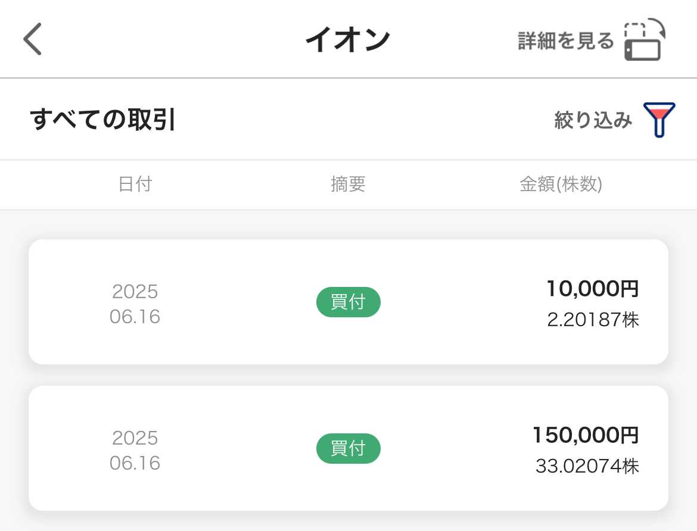Tap the 2.20187株 share quantity
This screenshot has height=531, width=697.
pyautogui.click(x=593, y=320)
